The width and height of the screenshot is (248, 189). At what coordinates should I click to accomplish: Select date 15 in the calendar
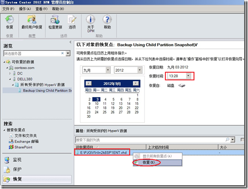pos(137,104)
